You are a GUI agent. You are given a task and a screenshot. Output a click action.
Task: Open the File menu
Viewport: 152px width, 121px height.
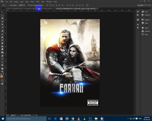point(7,2)
